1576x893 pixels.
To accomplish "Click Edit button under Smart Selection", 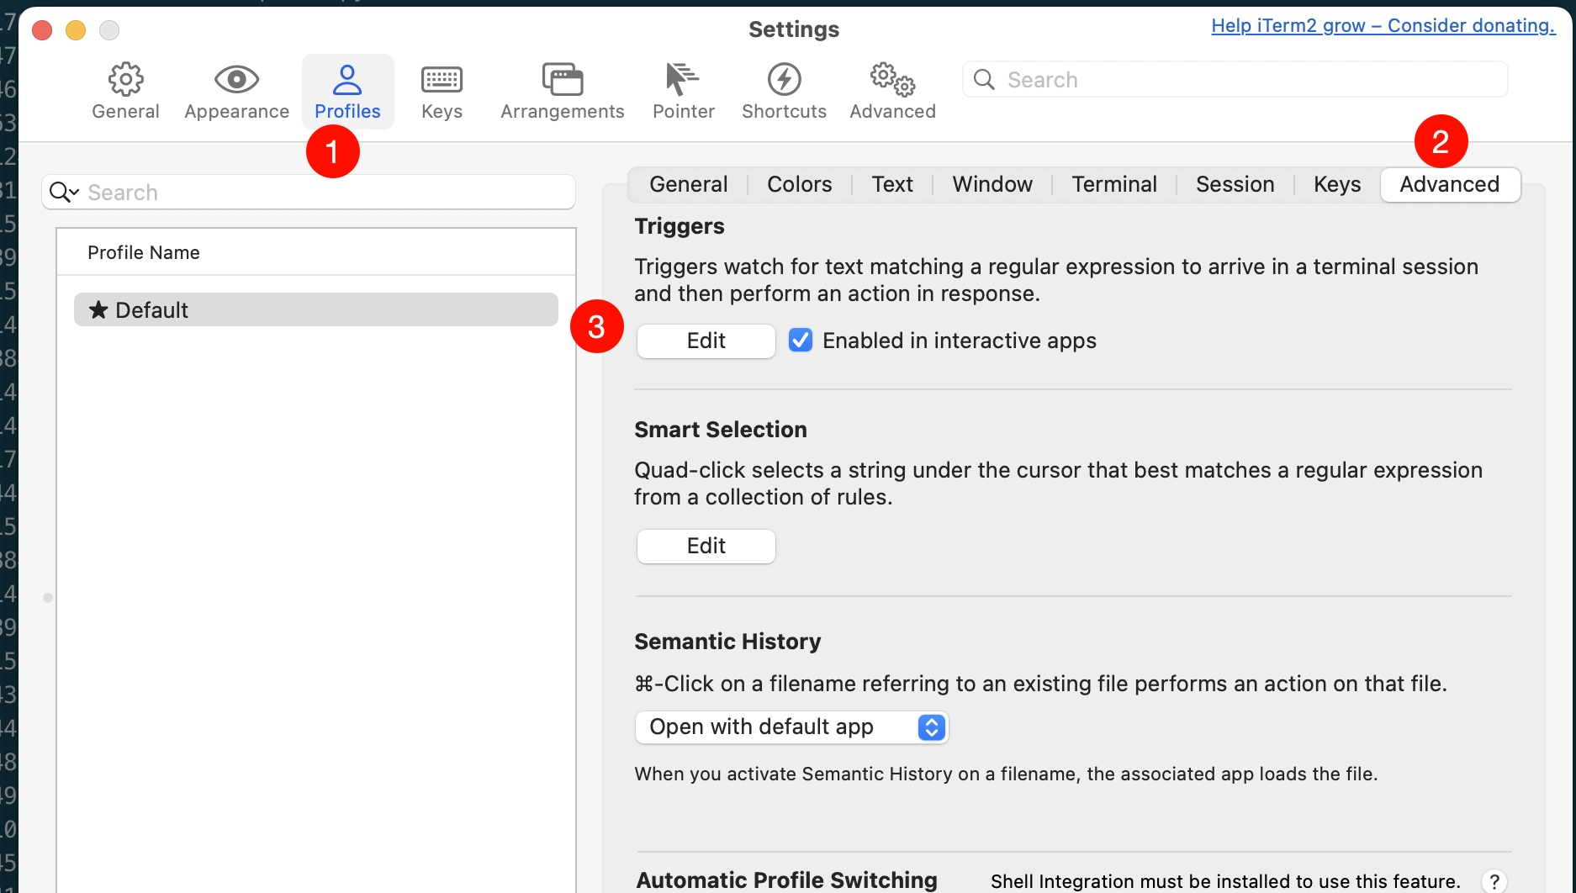I will pyautogui.click(x=706, y=546).
